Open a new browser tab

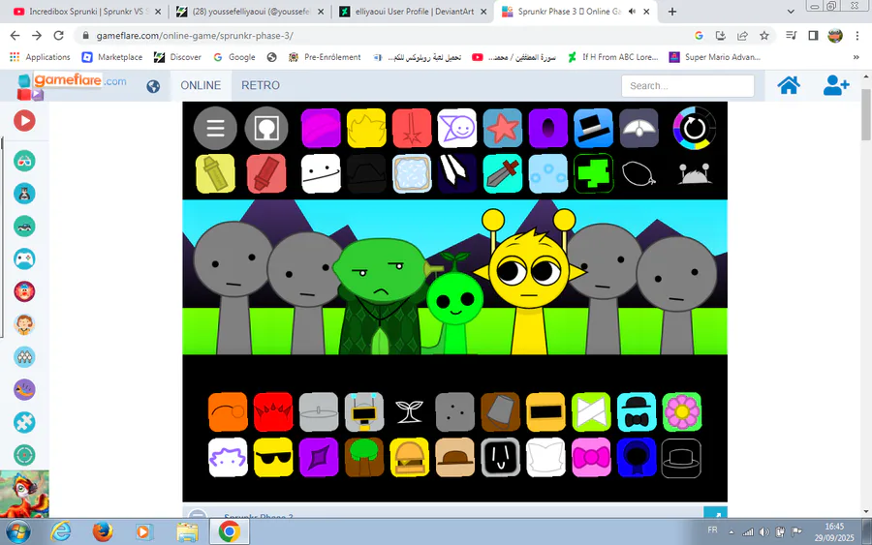[671, 11]
